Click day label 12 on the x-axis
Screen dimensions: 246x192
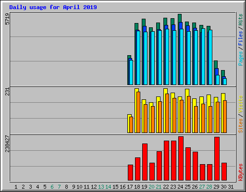click(x=94, y=187)
